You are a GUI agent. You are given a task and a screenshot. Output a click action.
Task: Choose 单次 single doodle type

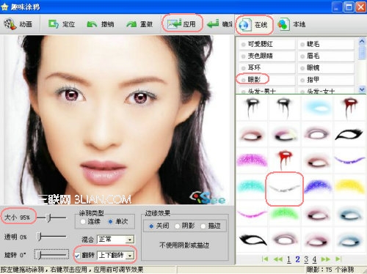111,222
